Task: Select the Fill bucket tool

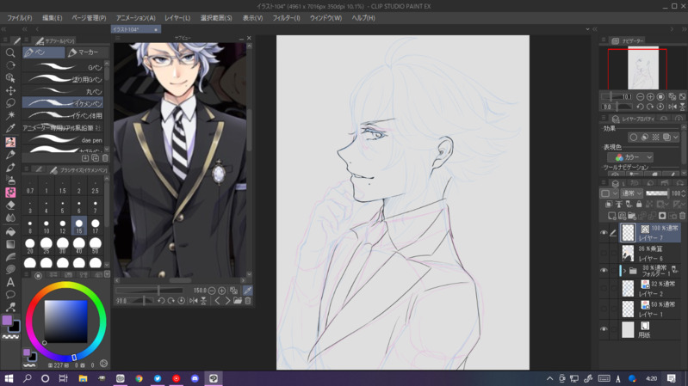Action: click(10, 231)
